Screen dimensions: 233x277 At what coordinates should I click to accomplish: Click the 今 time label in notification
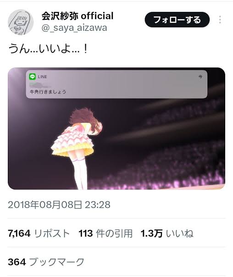pos(200,77)
